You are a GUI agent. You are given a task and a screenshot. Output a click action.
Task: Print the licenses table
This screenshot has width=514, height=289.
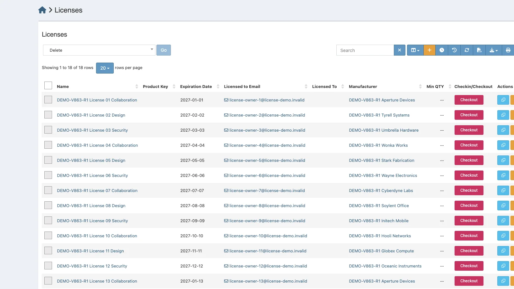pyautogui.click(x=508, y=50)
